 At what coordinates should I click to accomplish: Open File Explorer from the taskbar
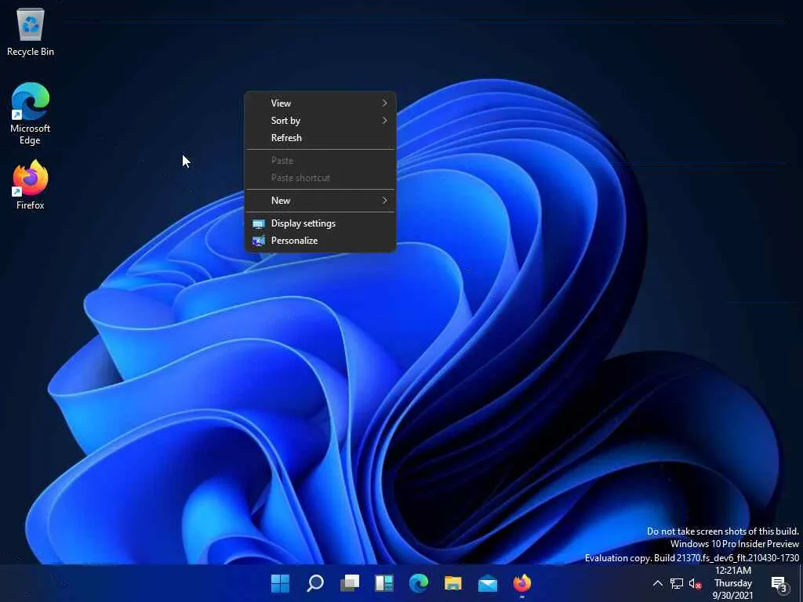click(453, 583)
